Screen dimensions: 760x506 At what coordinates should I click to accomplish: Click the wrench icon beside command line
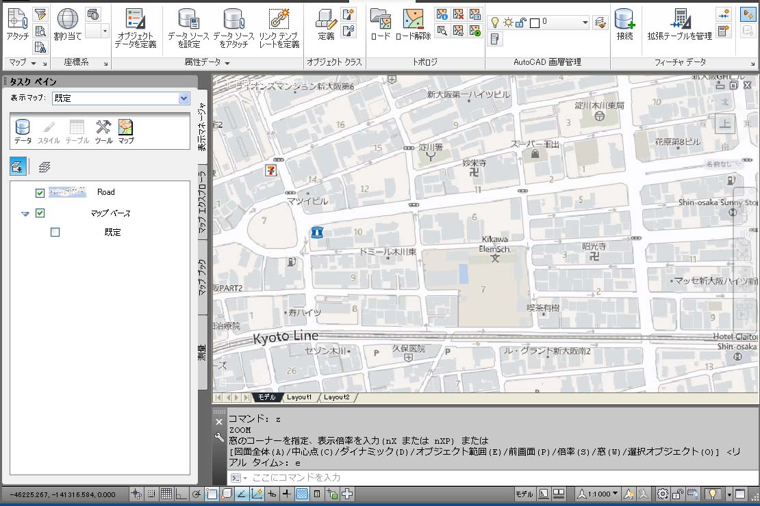(219, 437)
